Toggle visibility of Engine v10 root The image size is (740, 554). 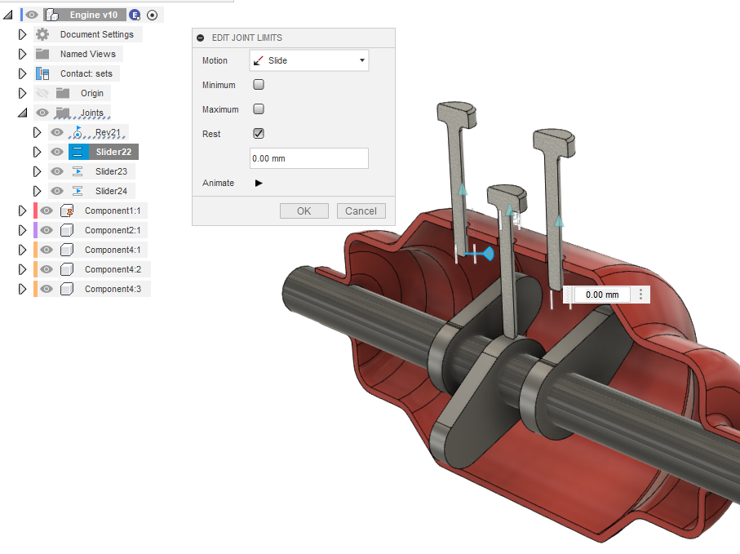point(32,16)
